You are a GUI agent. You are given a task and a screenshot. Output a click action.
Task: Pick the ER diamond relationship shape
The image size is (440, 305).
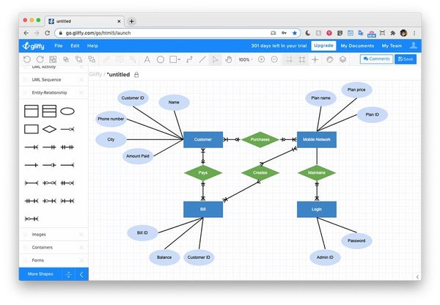point(49,129)
